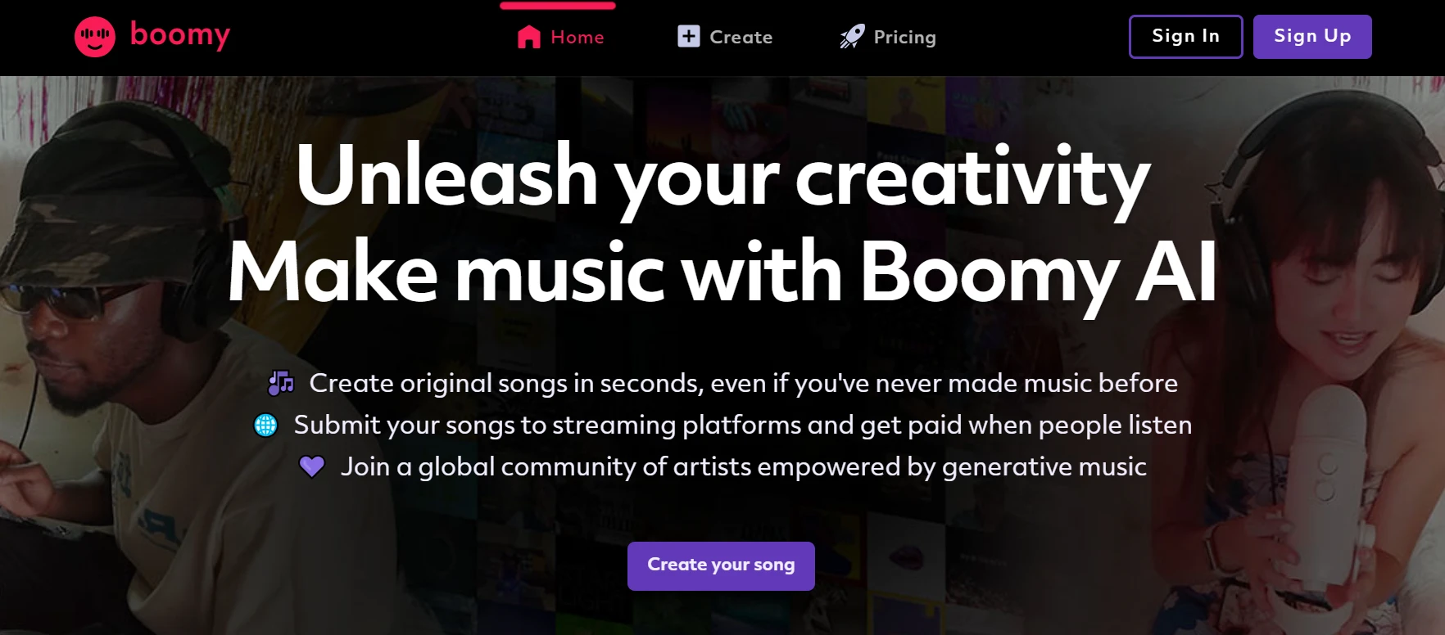Select the "Create original songs in seconds" line
1445x635 pixels.
coord(743,383)
